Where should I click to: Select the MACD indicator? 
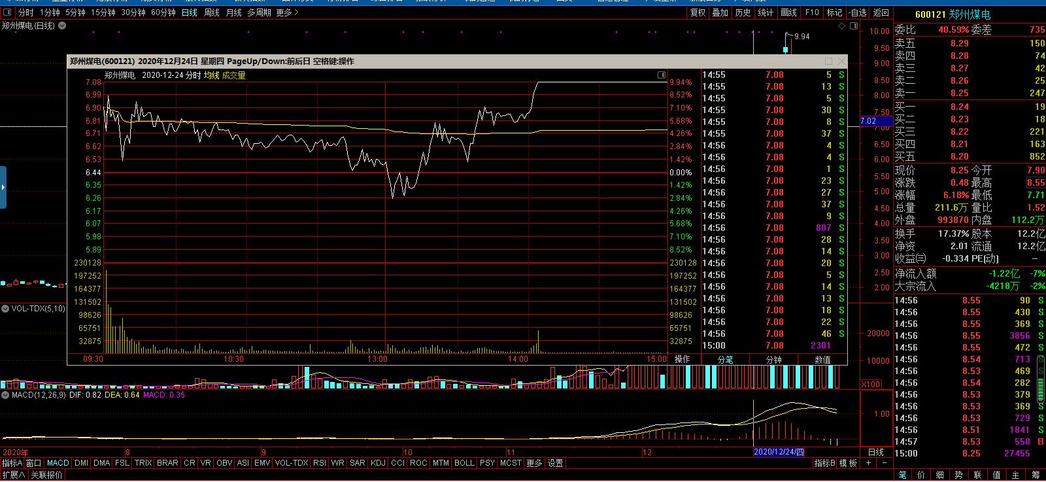coord(58,463)
